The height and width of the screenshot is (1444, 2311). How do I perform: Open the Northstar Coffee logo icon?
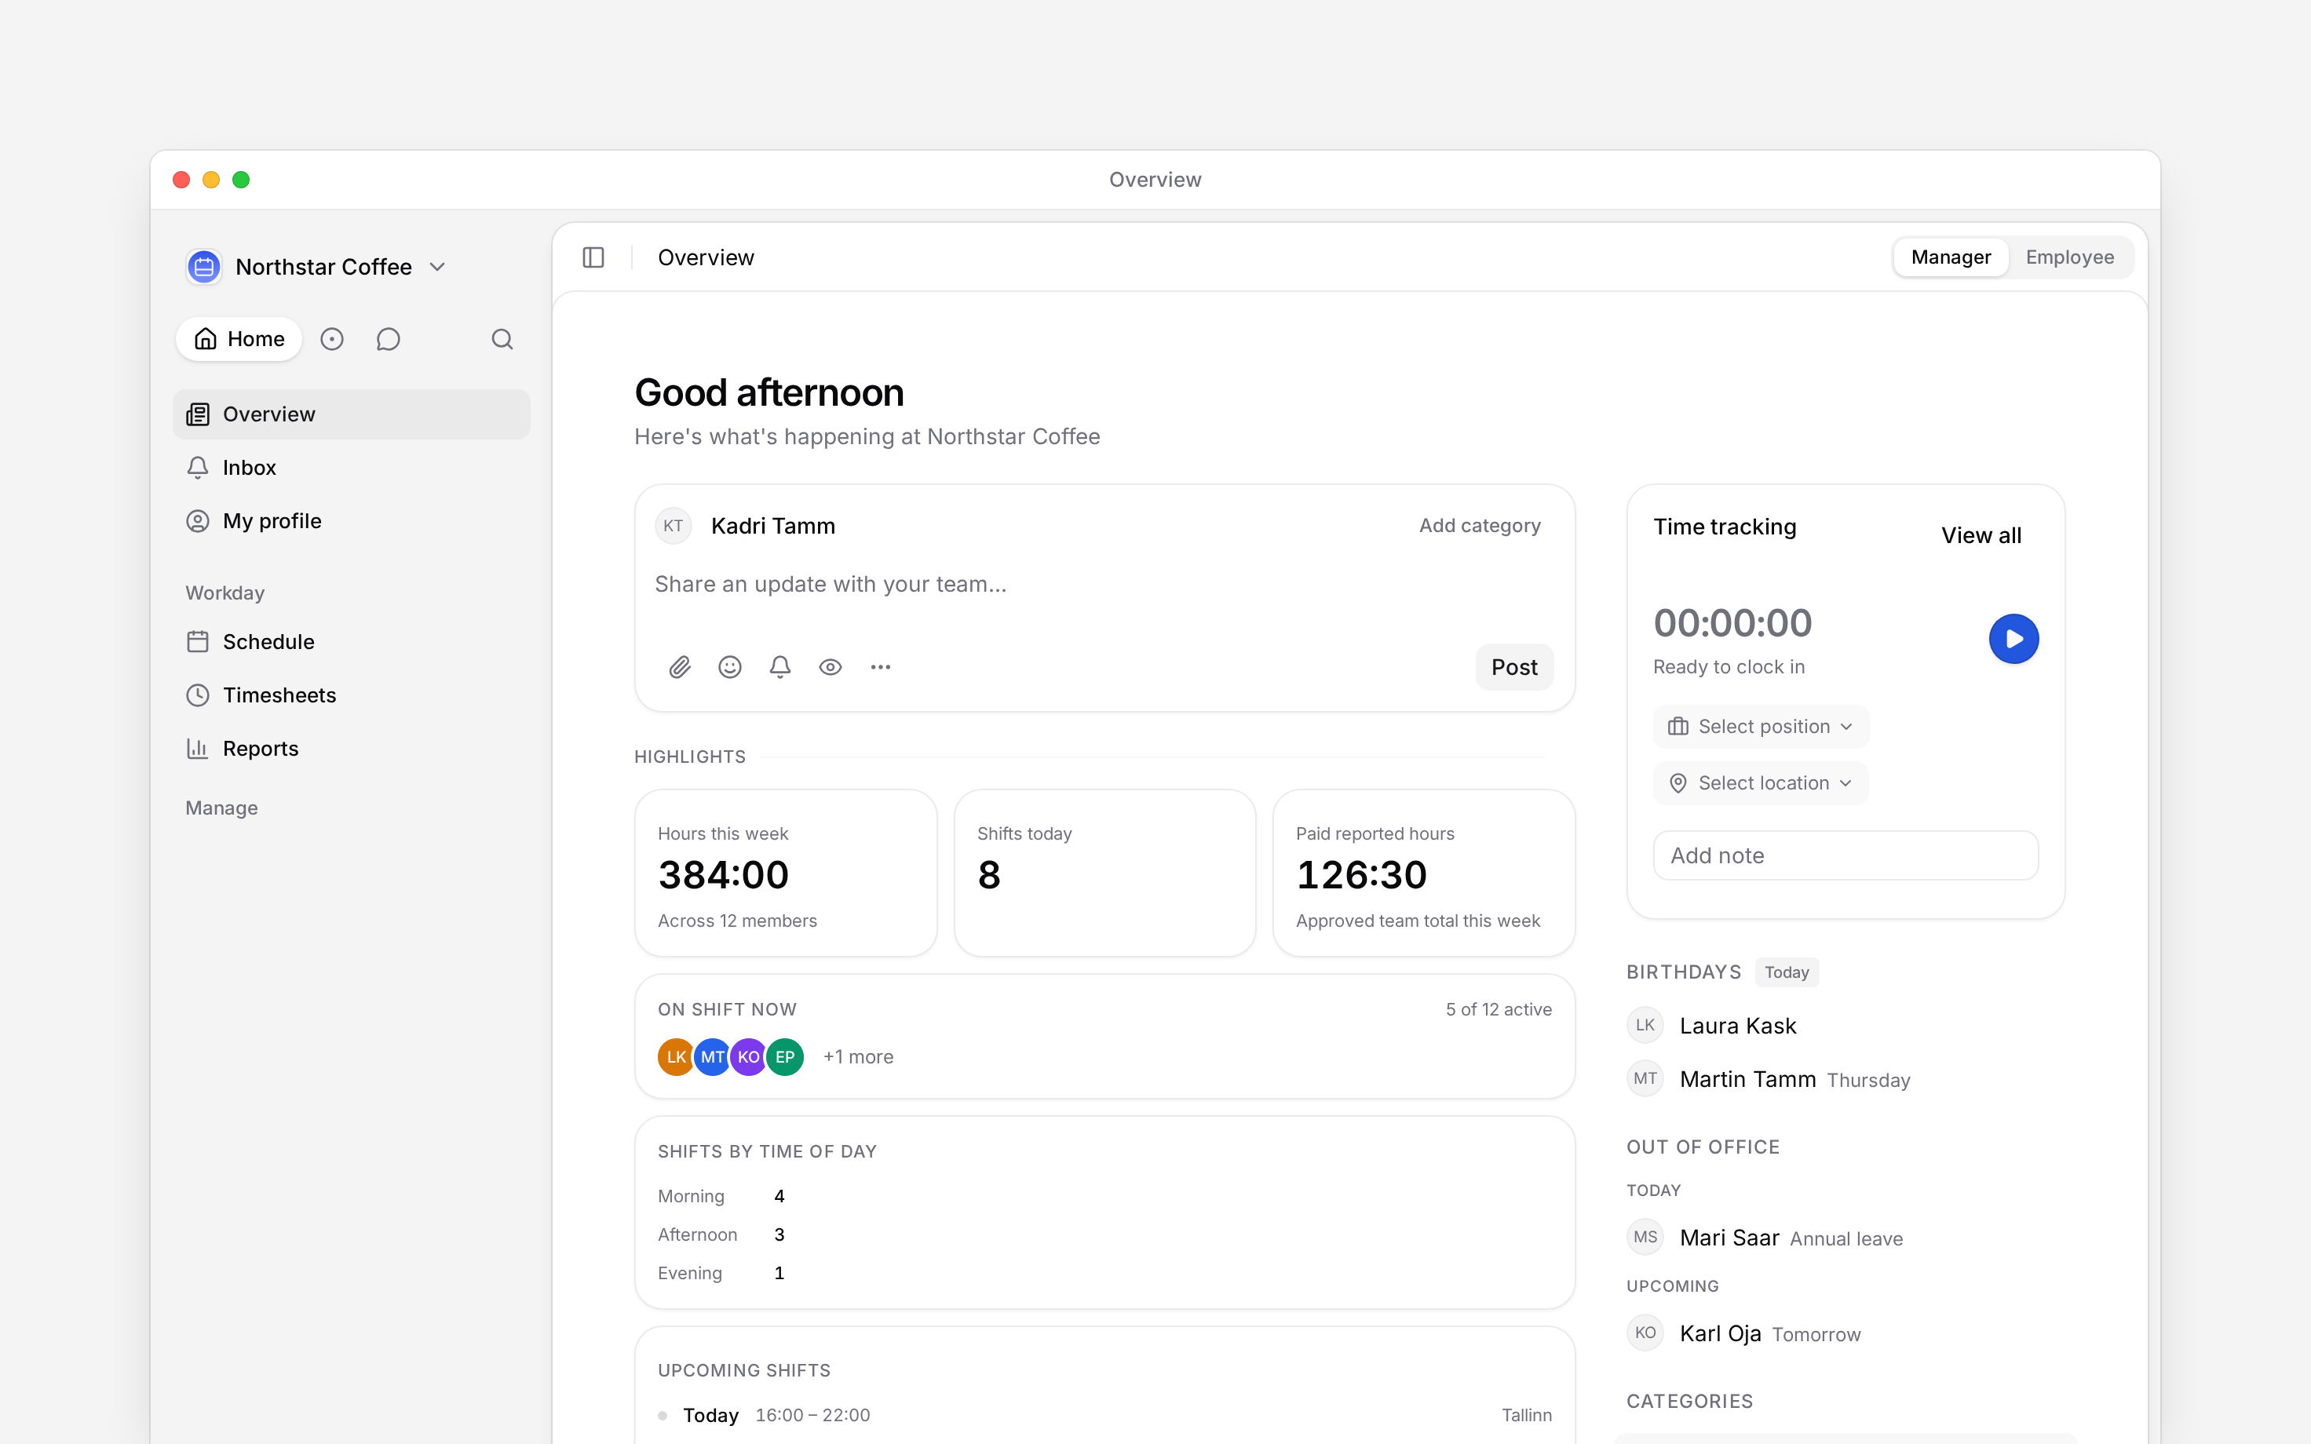pos(203,268)
